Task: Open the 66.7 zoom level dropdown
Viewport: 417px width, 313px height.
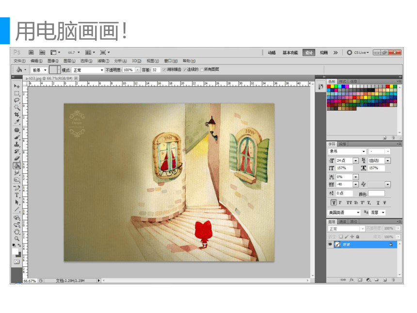Action: pos(79,52)
